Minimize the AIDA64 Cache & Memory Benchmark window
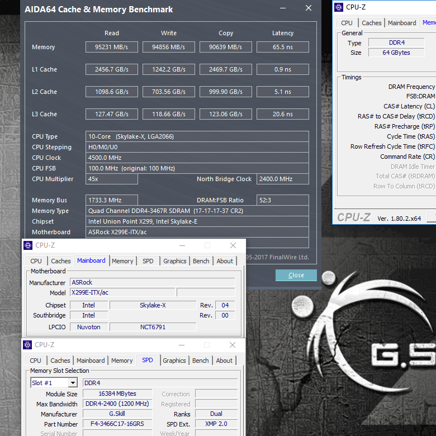 [283, 8]
